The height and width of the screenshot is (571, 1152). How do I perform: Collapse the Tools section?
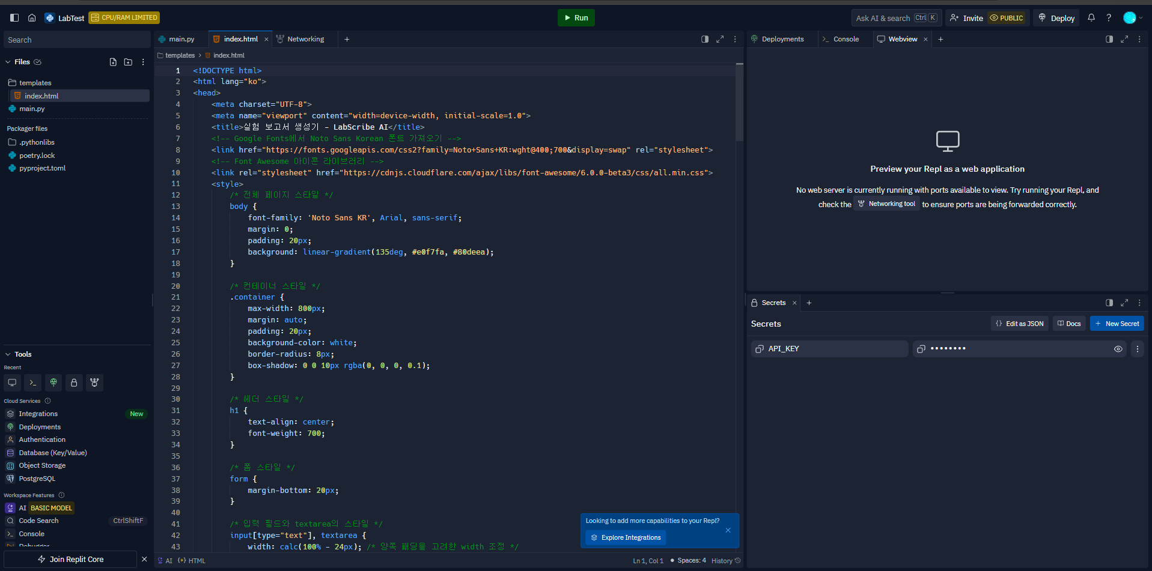(x=8, y=354)
